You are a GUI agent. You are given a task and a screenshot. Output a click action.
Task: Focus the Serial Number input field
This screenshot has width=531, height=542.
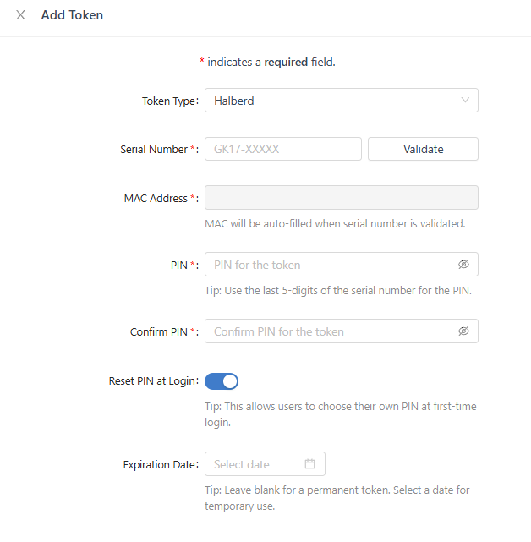coord(283,149)
